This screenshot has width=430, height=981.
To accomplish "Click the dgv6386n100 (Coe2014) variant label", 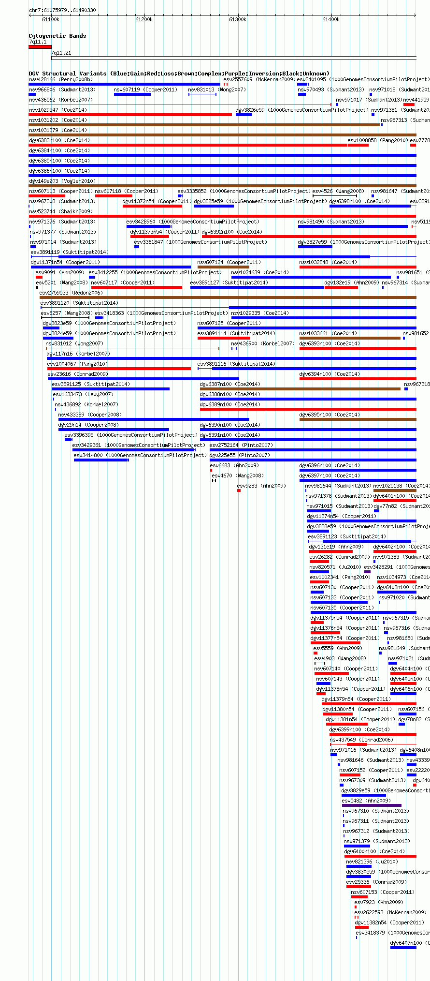I will [x=59, y=171].
